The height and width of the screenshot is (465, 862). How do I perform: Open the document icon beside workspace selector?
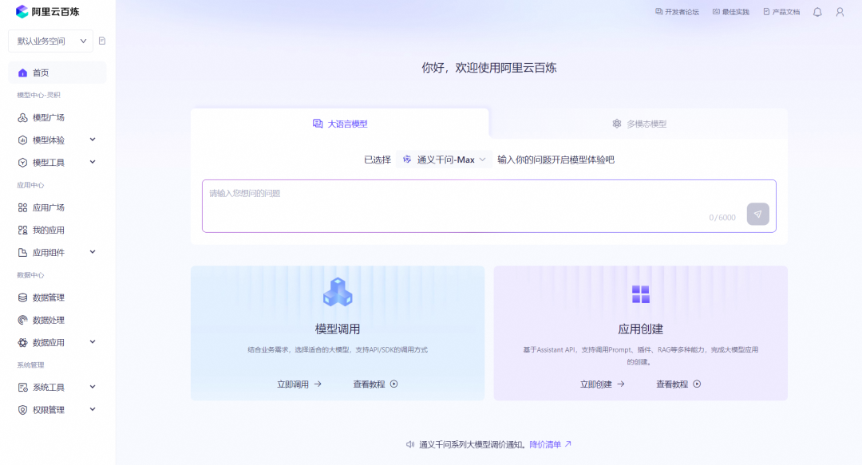coord(102,41)
